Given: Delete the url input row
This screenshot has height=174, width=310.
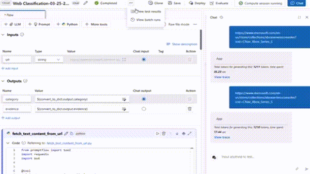Looking at the screenshot, I should (189, 59).
